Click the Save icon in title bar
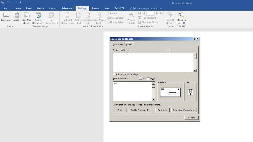Viewport: 253px width, 142px height. [3, 2]
